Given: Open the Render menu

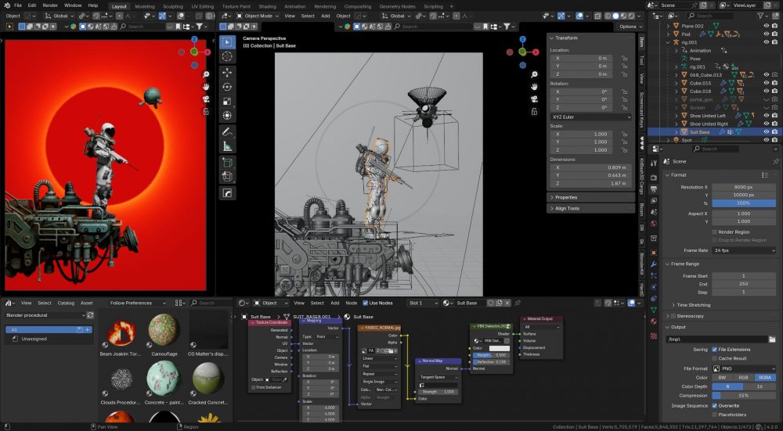Looking at the screenshot, I should (x=50, y=5).
